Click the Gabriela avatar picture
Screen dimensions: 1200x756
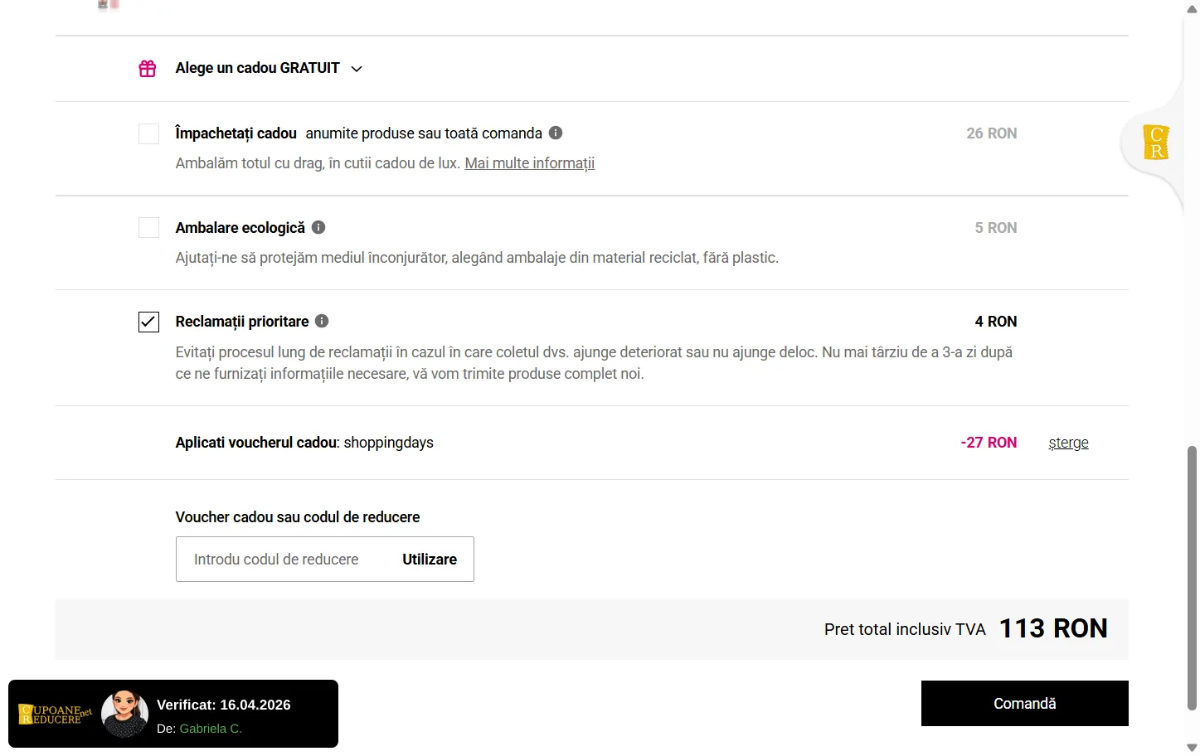point(124,714)
